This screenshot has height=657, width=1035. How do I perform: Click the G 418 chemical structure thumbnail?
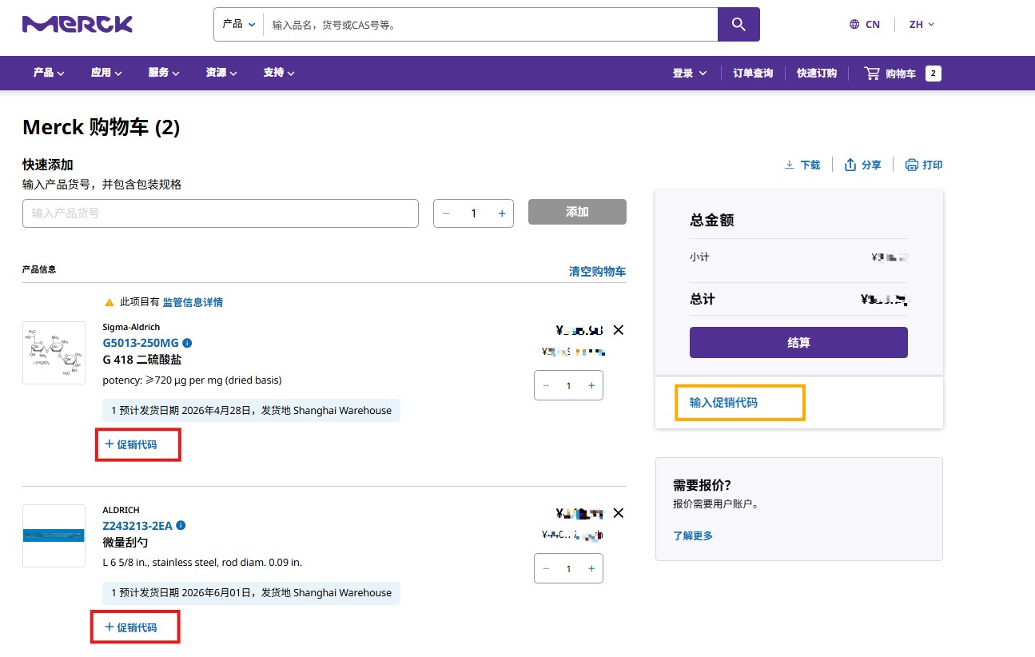(54, 352)
